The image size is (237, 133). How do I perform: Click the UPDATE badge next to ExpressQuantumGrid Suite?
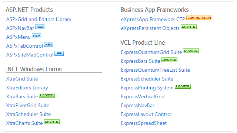(191, 51)
